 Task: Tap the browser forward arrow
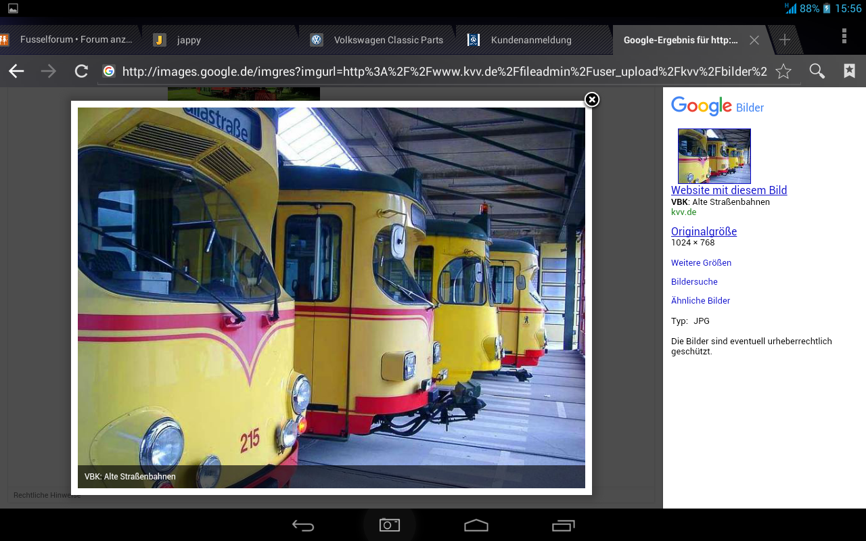pos(49,71)
